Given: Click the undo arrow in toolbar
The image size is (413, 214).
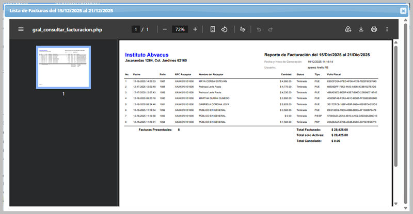Looking at the screenshot, I should (259, 29).
